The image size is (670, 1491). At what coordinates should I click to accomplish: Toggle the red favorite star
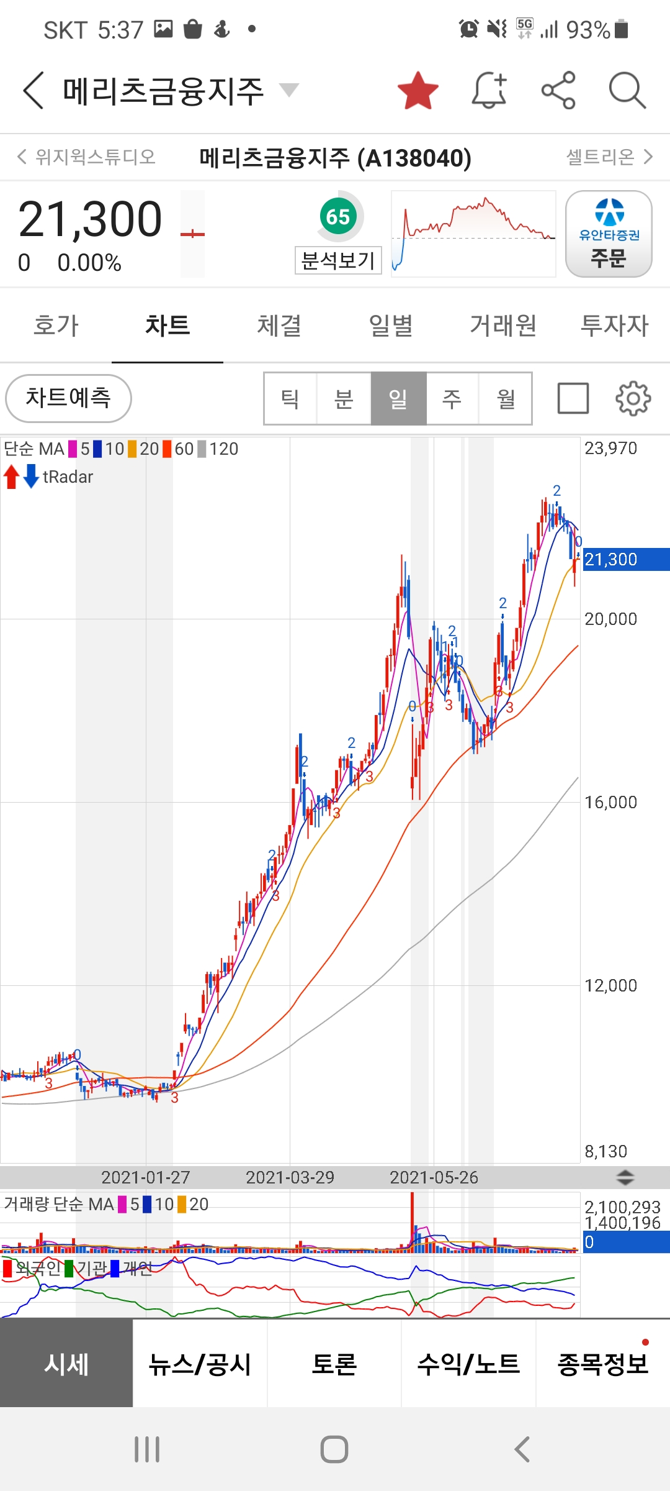click(x=418, y=91)
